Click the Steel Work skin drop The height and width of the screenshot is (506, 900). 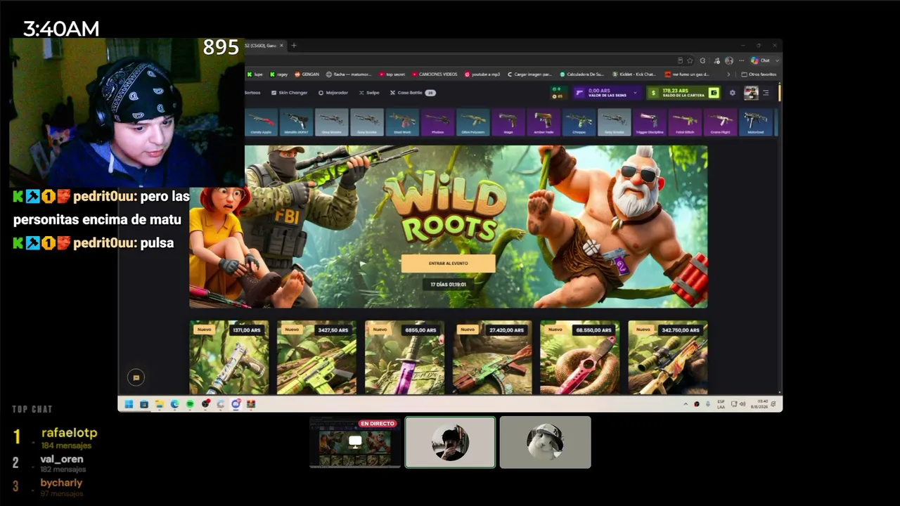(x=402, y=122)
